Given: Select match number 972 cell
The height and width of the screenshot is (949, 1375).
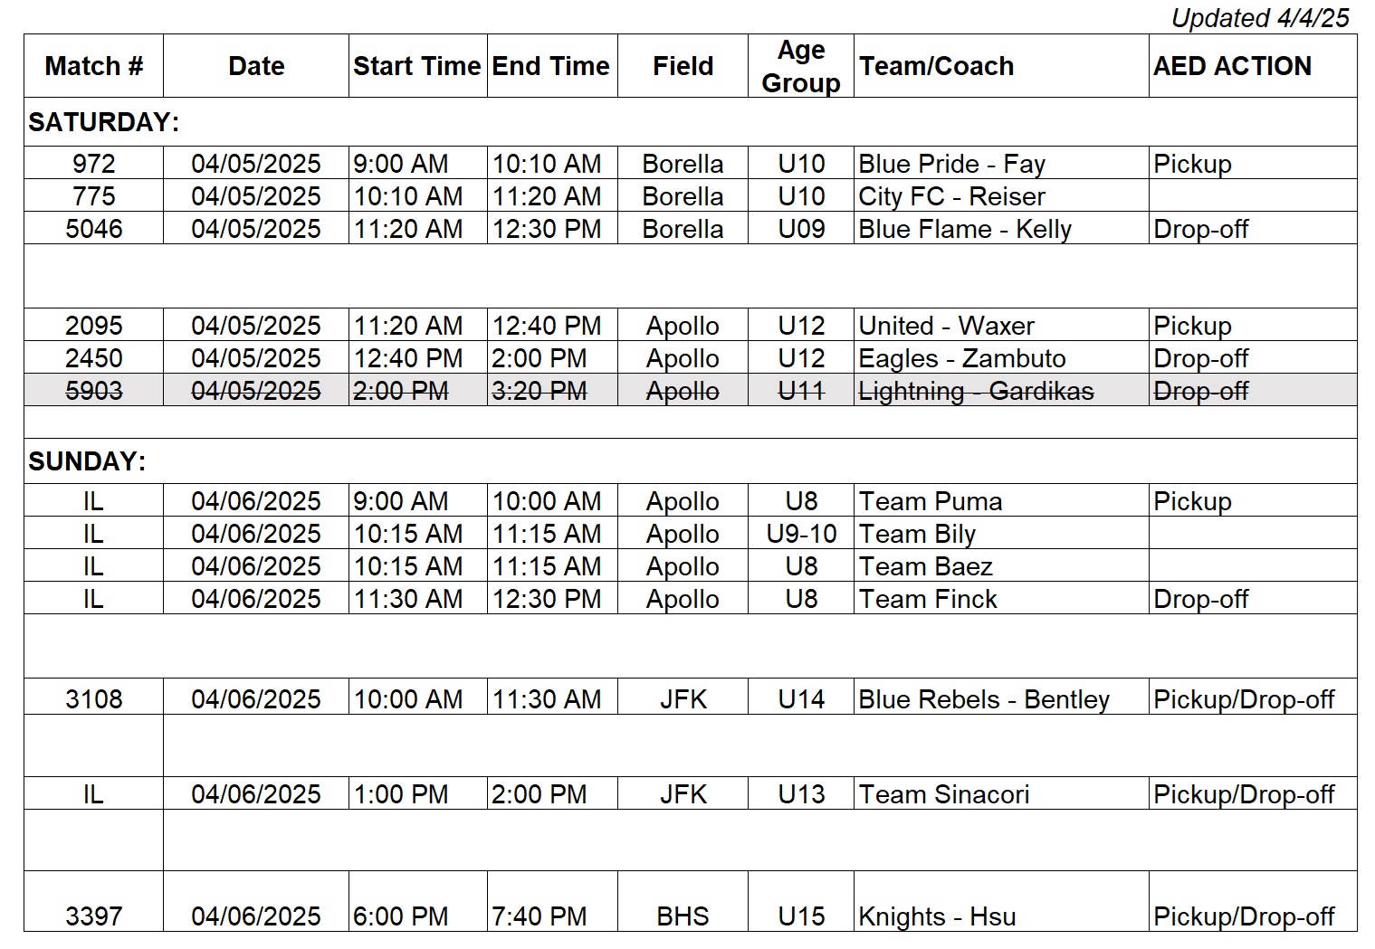Looking at the screenshot, I should [93, 163].
